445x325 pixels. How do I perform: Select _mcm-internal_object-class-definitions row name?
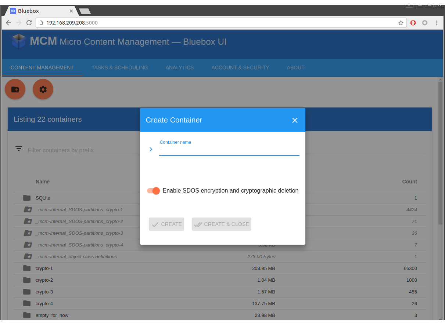[76, 256]
